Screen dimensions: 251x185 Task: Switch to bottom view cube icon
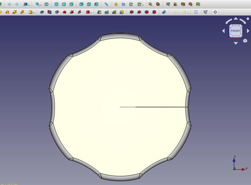(x=89, y=4)
